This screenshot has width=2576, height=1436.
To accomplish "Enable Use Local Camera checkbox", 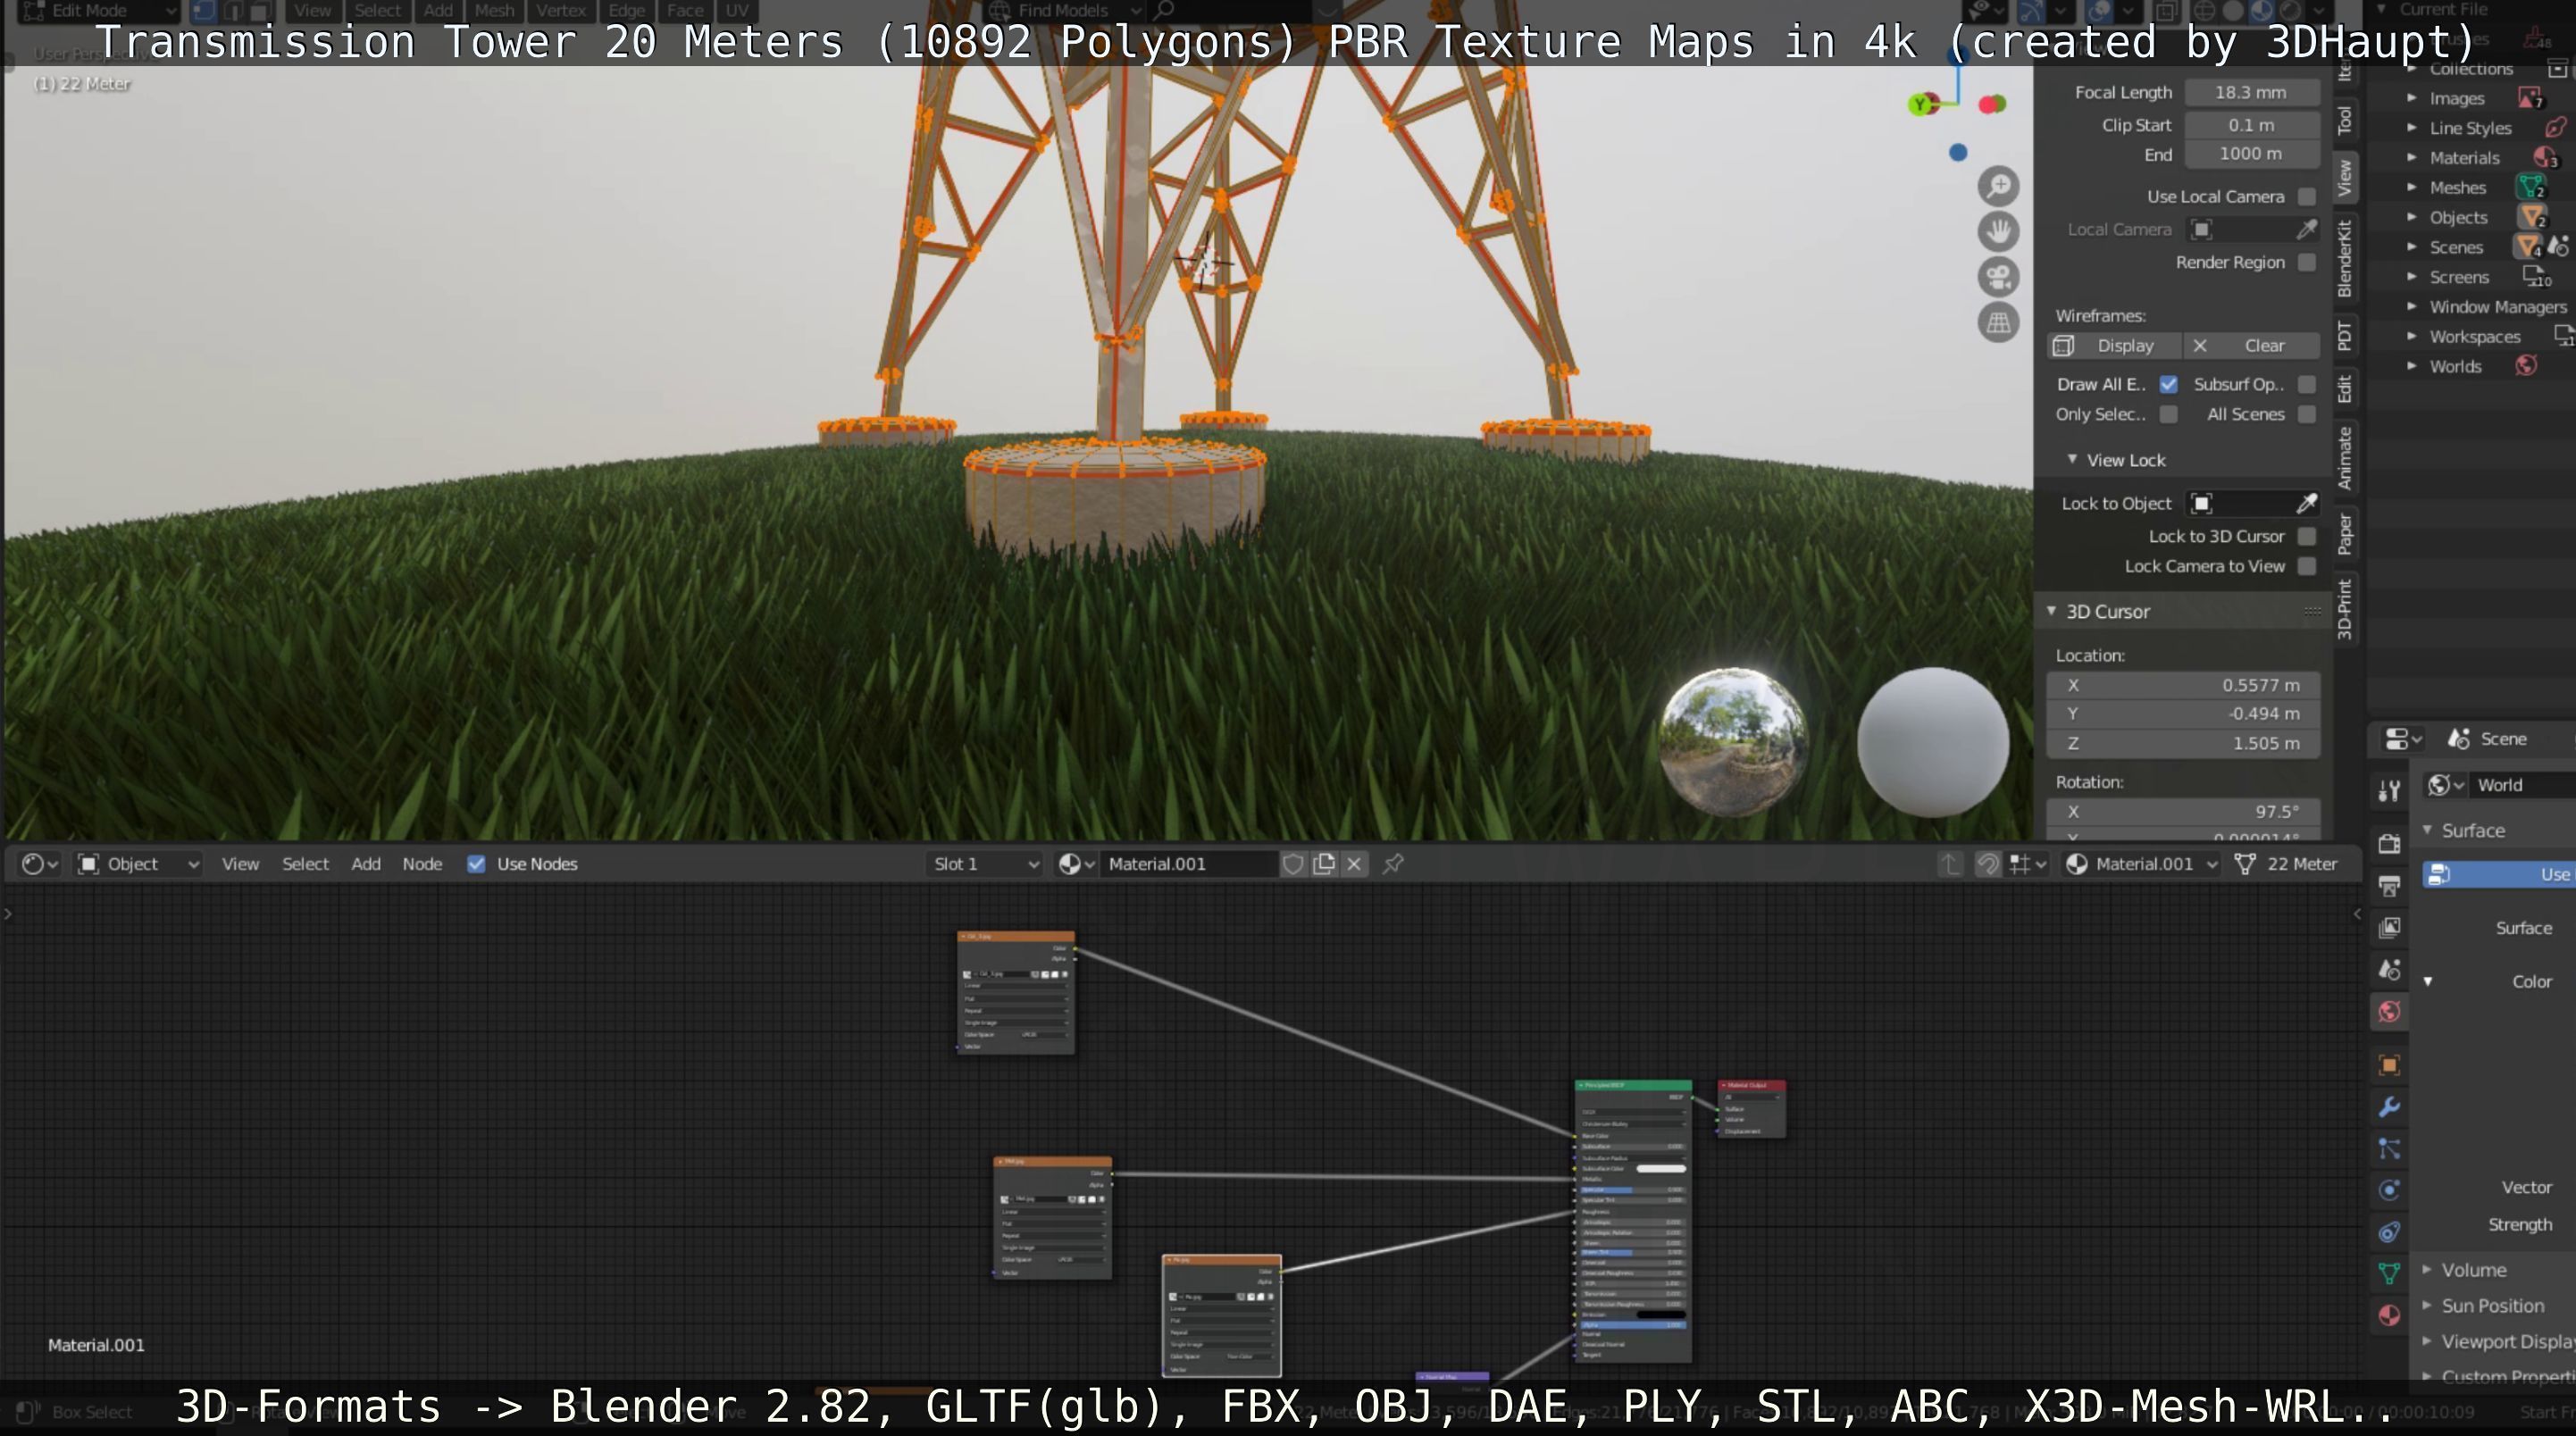I will [x=2306, y=197].
